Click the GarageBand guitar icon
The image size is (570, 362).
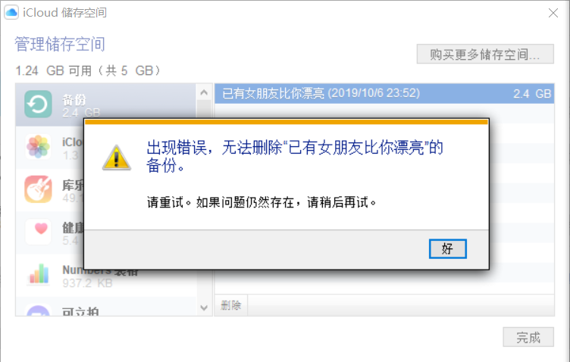coord(38,189)
